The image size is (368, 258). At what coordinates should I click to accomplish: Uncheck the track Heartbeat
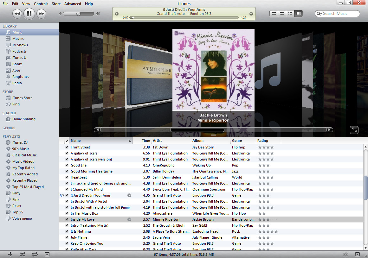[x=68, y=177]
